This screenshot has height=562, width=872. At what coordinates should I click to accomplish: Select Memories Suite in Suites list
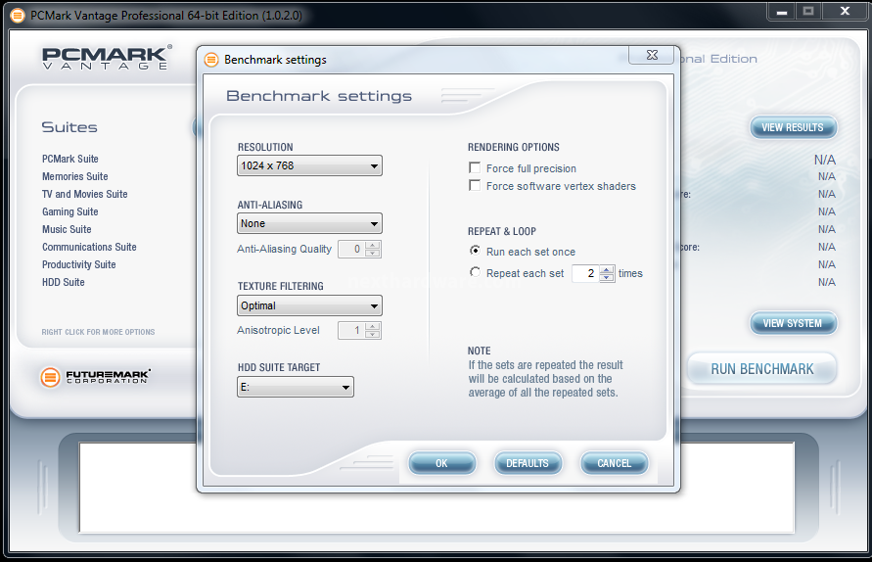[x=75, y=176]
